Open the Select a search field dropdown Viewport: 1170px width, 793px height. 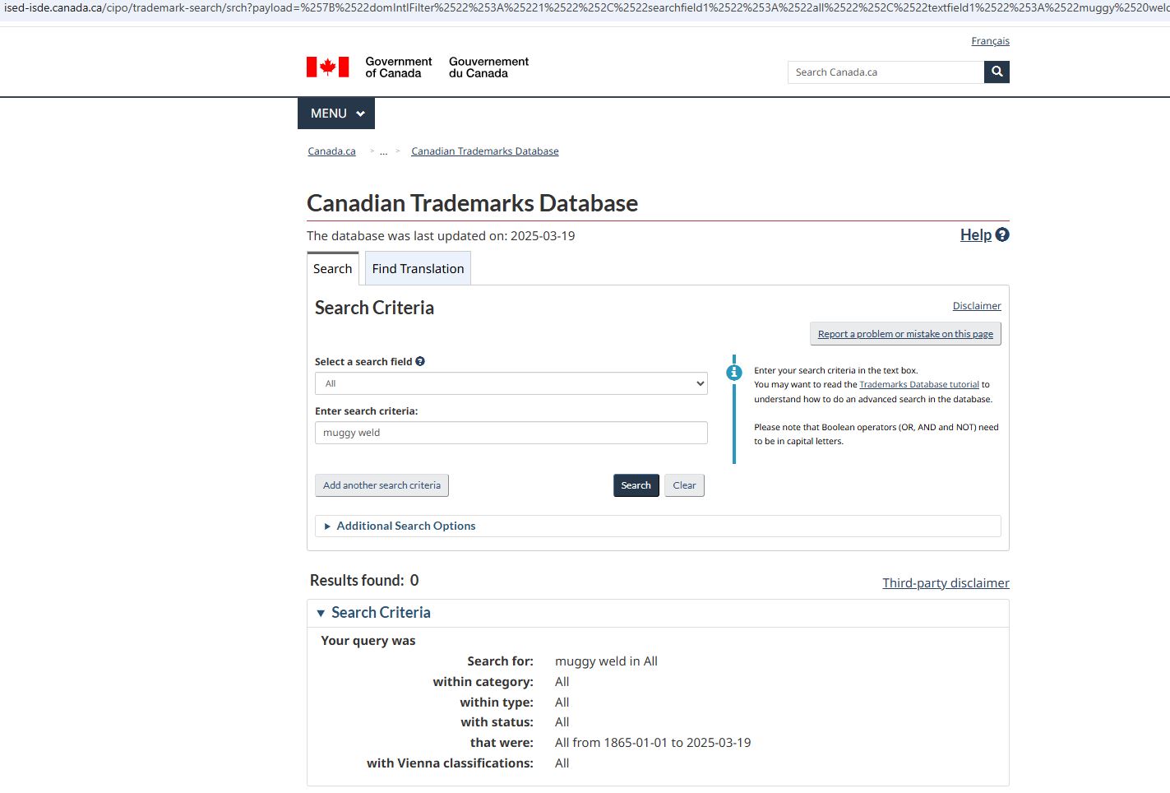coord(511,383)
